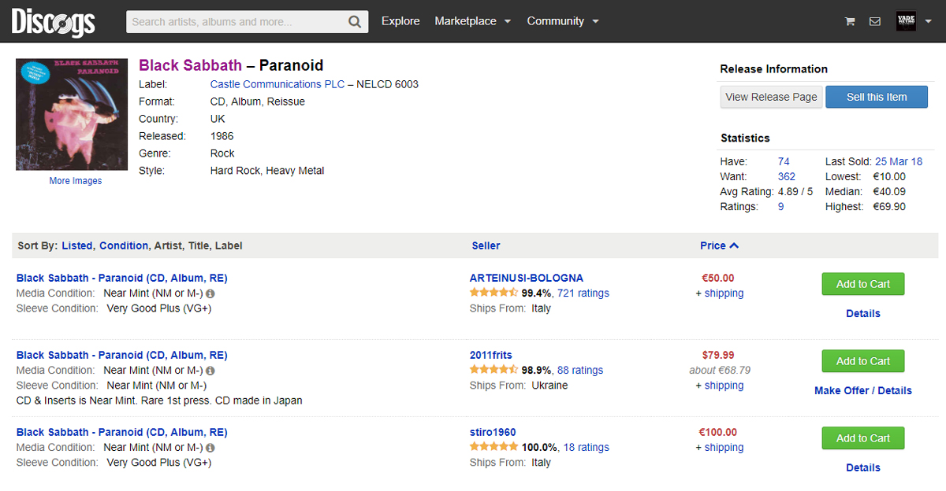This screenshot has width=946, height=491.
Task: Open Castle Communications PLC label link
Action: pyautogui.click(x=277, y=84)
